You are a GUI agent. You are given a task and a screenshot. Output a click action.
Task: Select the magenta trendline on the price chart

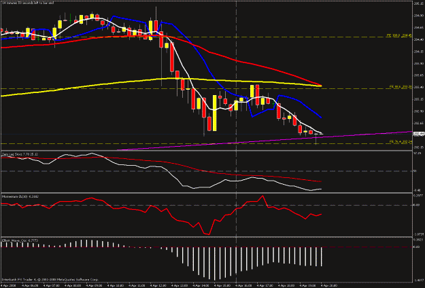(265, 141)
